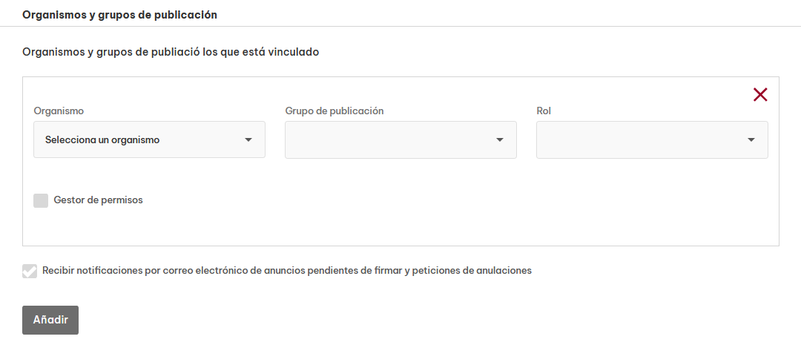Click the 'Organismos y grupos de publicación' heading
Image resolution: width=801 pixels, height=345 pixels.
pos(119,14)
